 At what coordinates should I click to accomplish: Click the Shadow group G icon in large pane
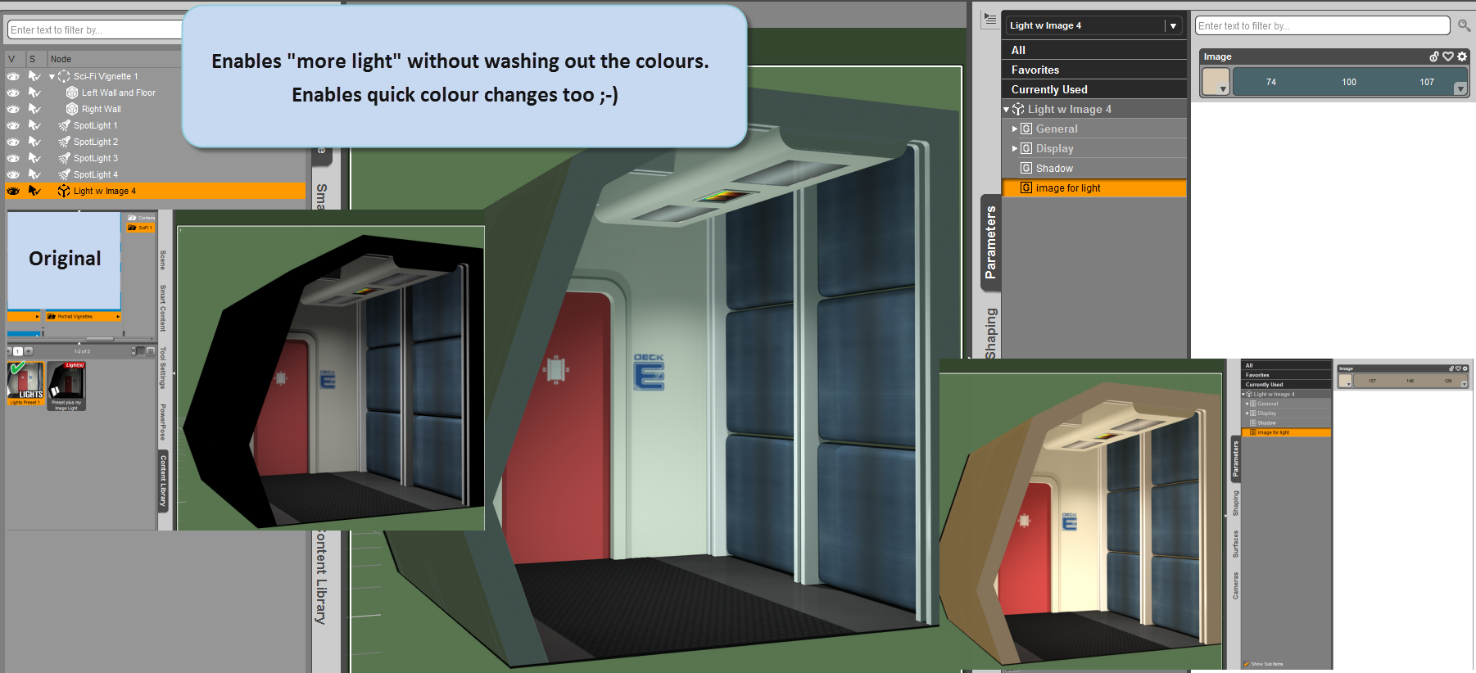coord(1026,168)
